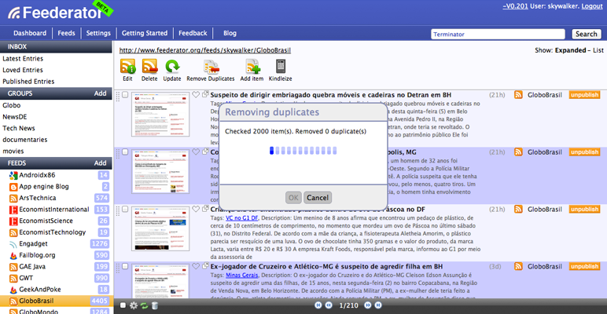Click the Search button

coord(586,34)
